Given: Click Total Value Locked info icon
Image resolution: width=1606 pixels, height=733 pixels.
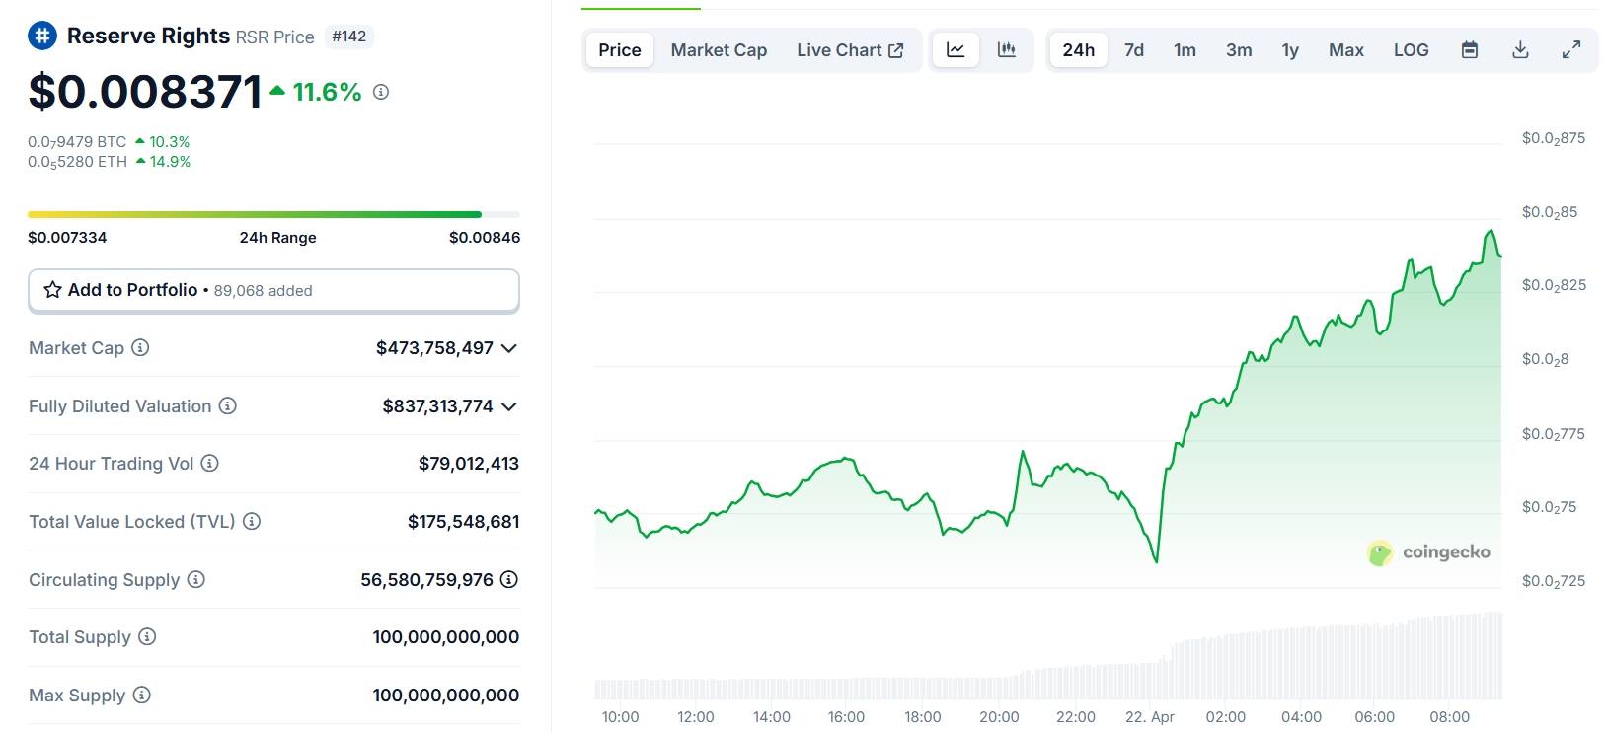Looking at the screenshot, I should (x=252, y=521).
